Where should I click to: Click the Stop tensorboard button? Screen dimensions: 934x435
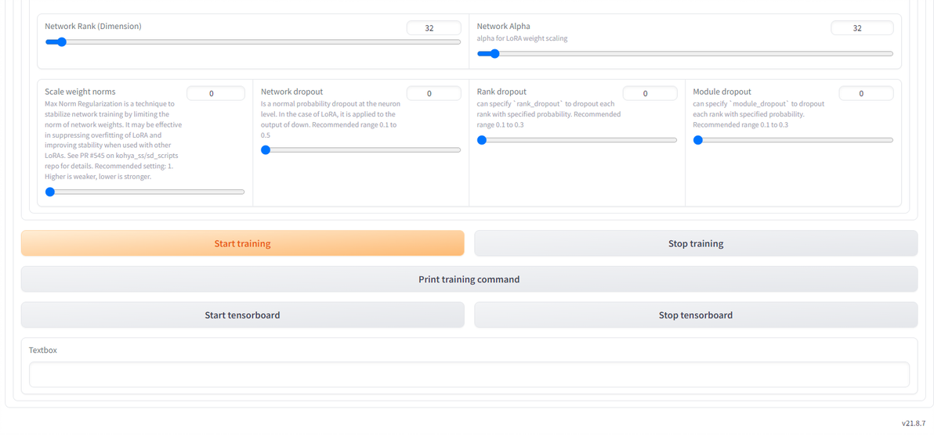pyautogui.click(x=695, y=315)
